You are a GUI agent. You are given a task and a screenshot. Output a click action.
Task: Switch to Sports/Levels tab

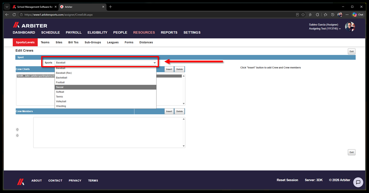point(25,42)
